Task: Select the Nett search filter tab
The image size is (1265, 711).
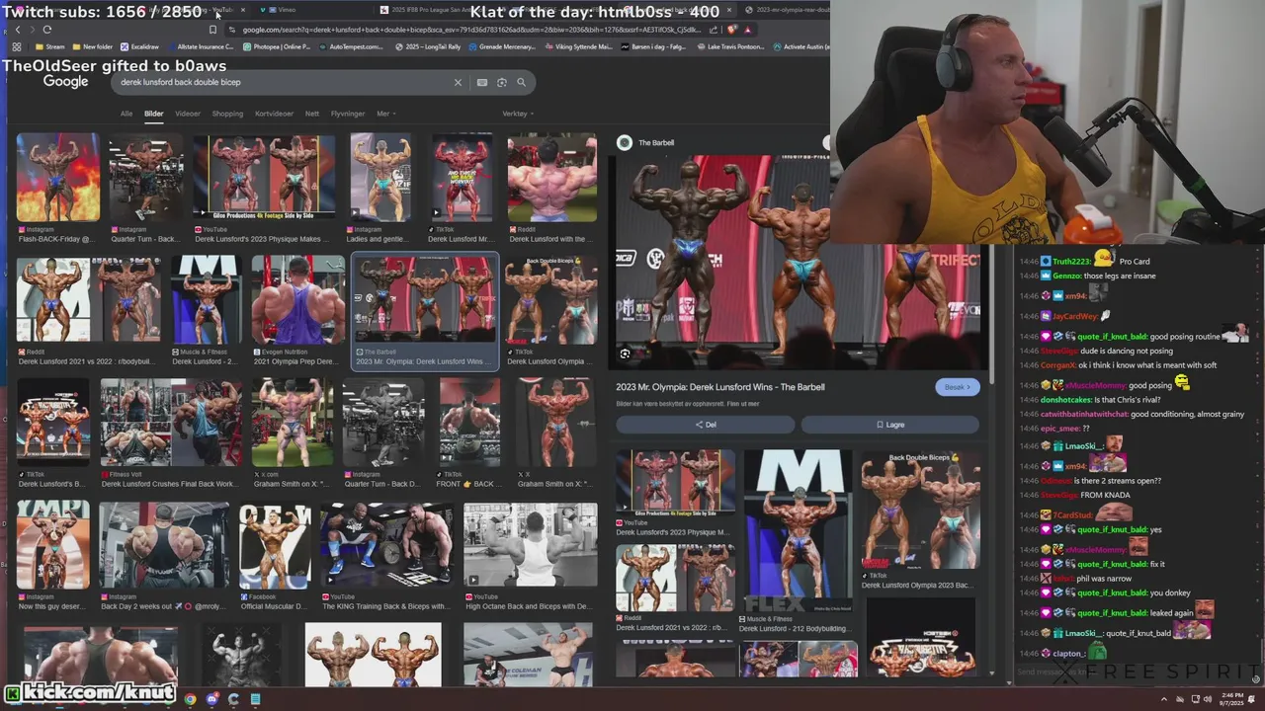Action: [x=312, y=114]
